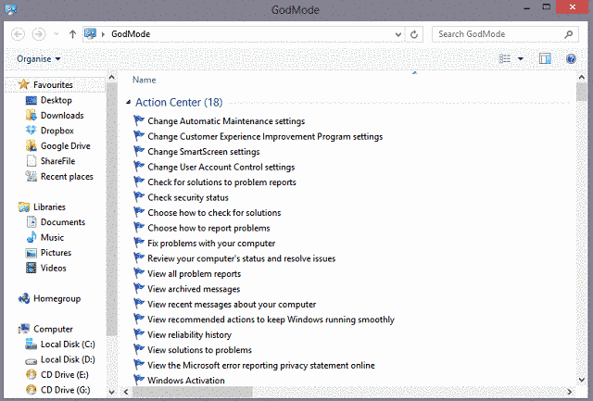Go back with the Back arrow button
Screen dimensions: 593x401
pyautogui.click(x=18, y=34)
